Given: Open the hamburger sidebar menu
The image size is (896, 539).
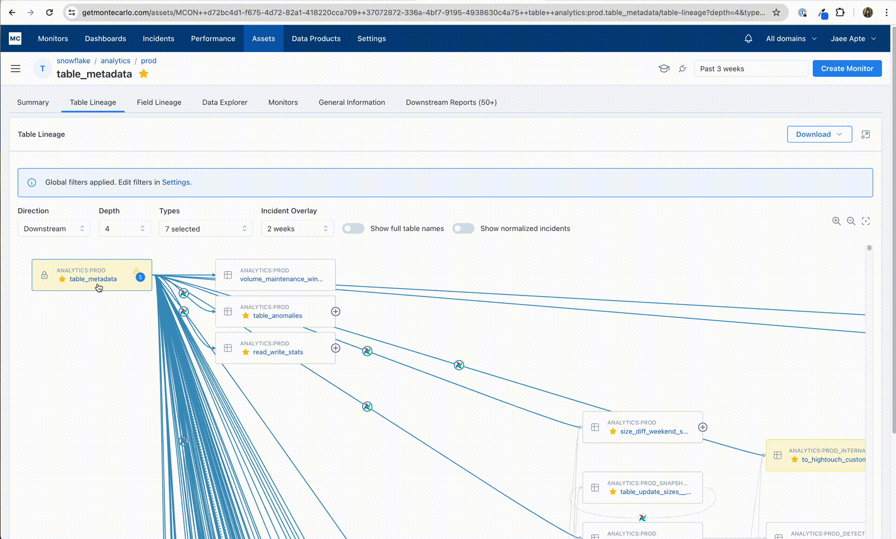Looking at the screenshot, I should click(16, 69).
